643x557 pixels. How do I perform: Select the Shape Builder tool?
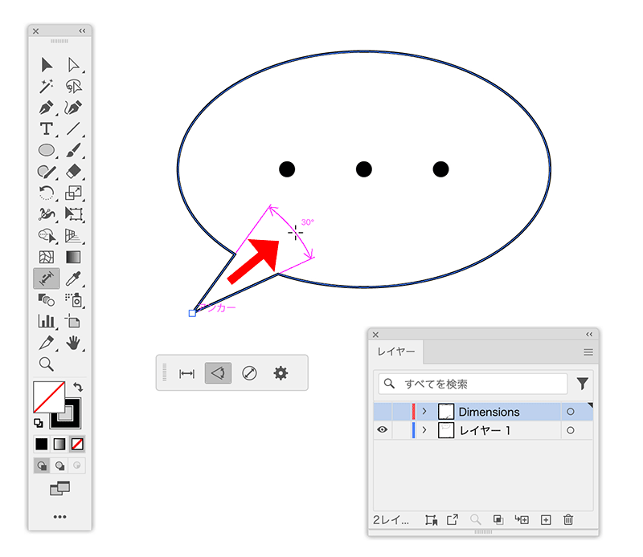(47, 235)
